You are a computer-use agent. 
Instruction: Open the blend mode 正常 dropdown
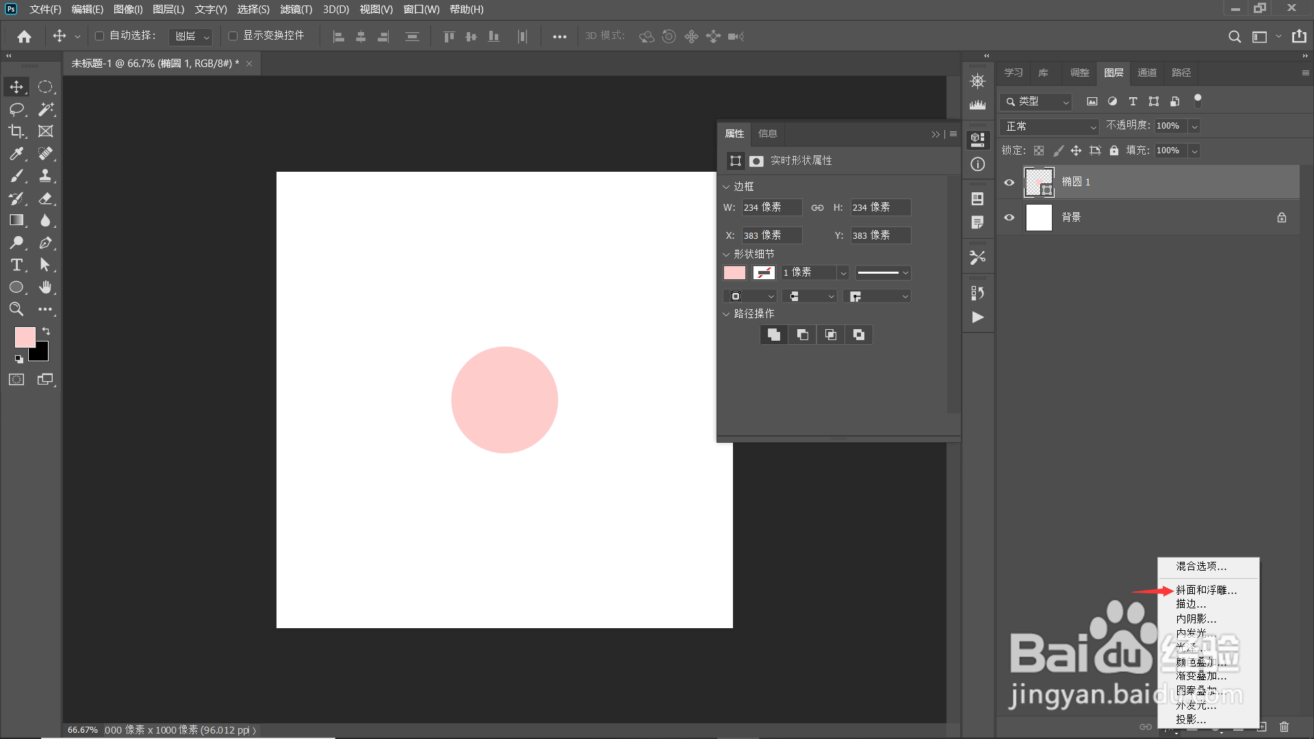click(1050, 127)
